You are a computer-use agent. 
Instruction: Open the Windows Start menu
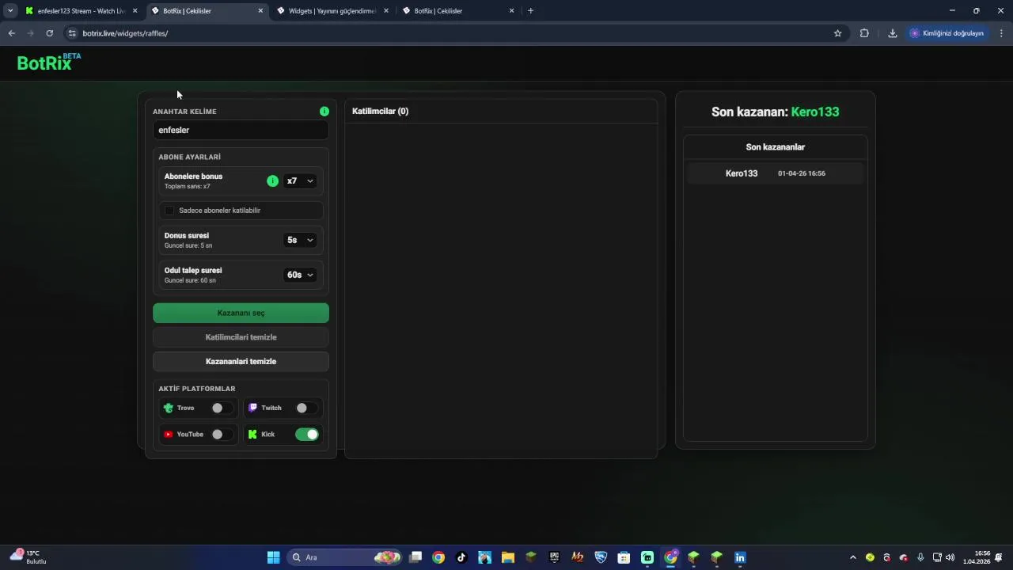tap(274, 557)
